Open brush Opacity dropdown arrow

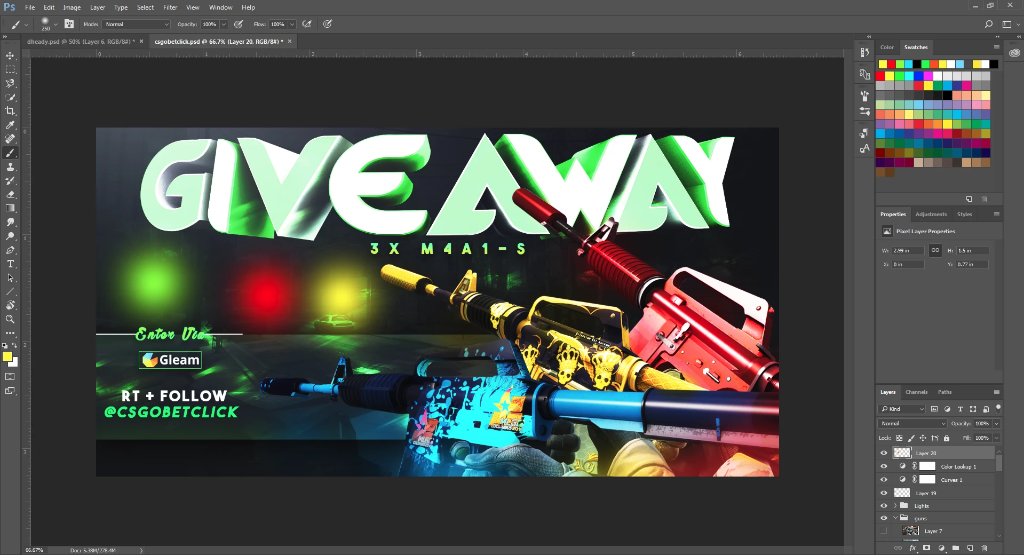[224, 24]
